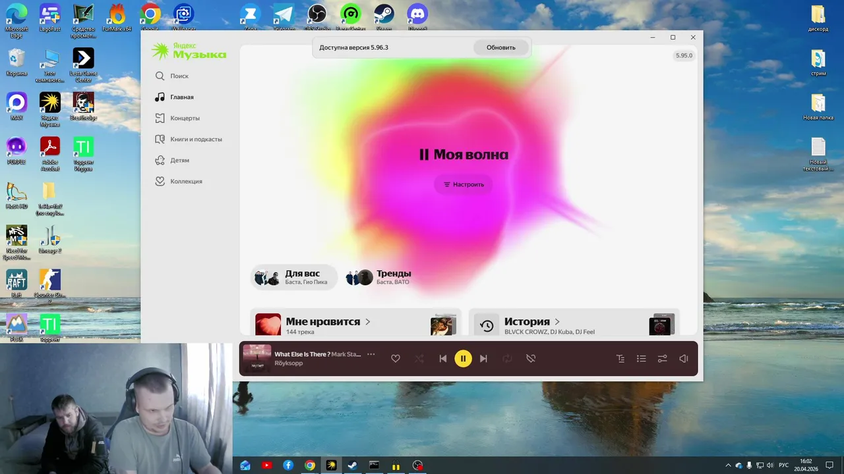Open the three-dots track menu in player
The image size is (844, 474).
coord(371,354)
